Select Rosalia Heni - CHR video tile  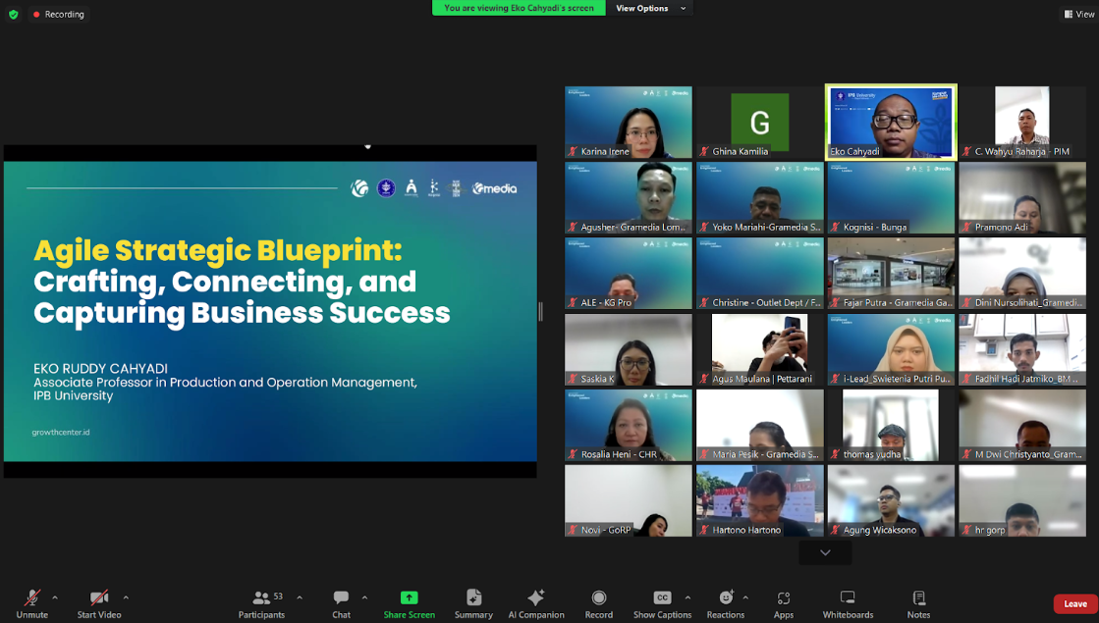pos(628,426)
